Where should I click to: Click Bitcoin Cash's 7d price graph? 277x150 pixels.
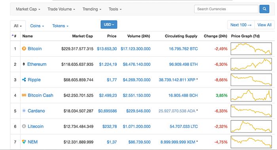pos(251,95)
